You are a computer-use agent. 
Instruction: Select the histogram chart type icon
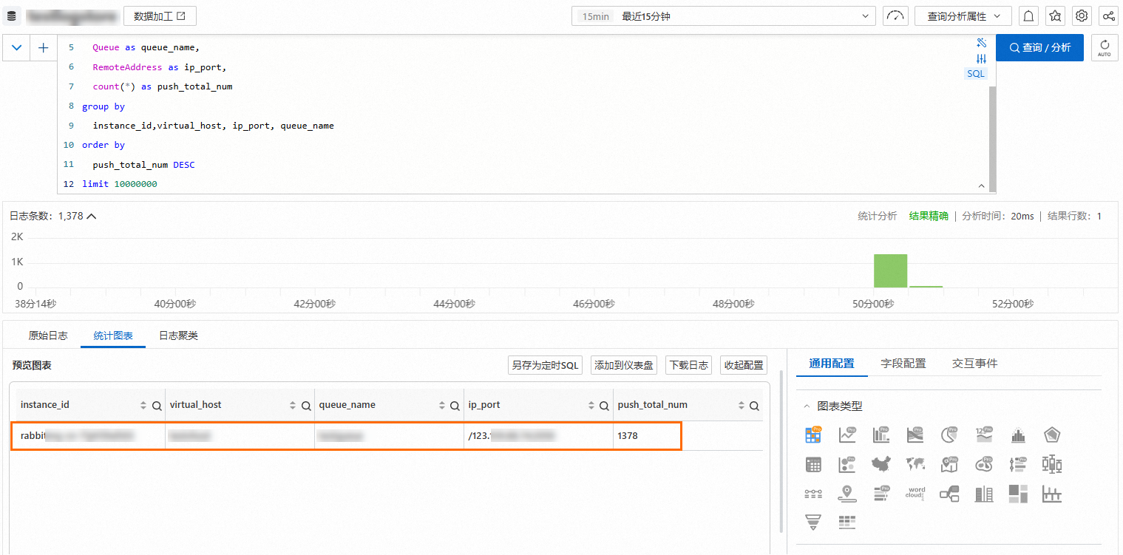point(1018,435)
